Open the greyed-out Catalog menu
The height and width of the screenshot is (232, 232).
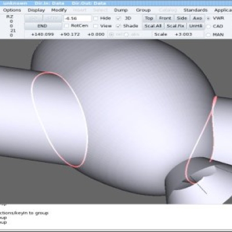coord(168,10)
